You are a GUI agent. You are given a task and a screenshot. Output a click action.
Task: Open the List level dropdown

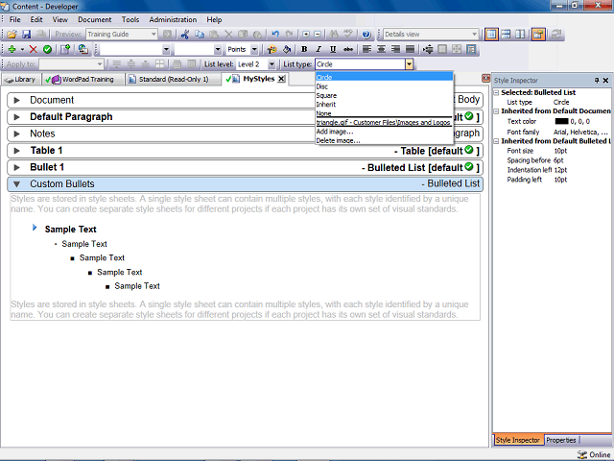click(x=272, y=64)
